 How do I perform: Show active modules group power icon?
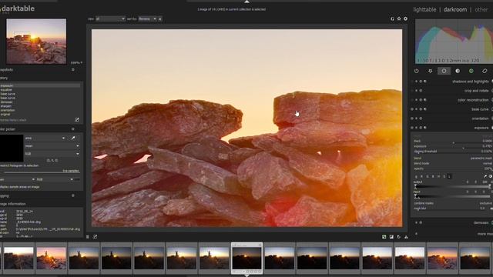417,72
